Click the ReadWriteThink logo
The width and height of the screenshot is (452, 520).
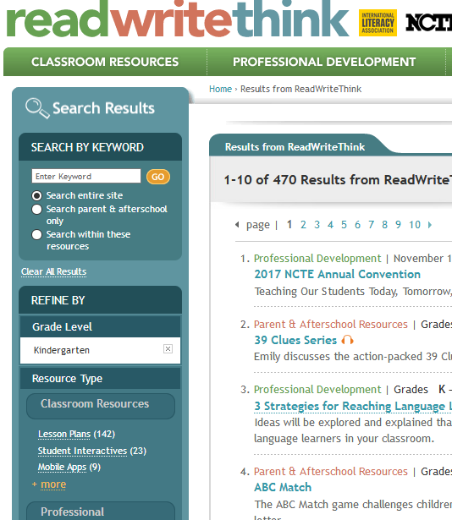[178, 19]
